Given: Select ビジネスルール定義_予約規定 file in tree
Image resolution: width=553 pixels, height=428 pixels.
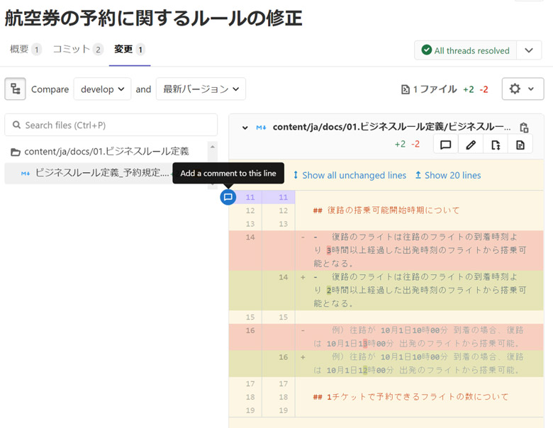Looking at the screenshot, I should tap(88, 173).
